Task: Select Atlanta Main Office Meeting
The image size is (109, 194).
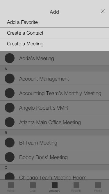Action: [55, 122]
